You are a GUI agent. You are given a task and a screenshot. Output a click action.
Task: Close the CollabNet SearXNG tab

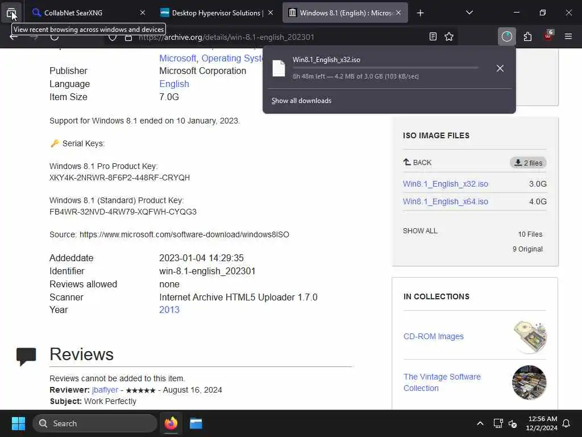point(143,13)
